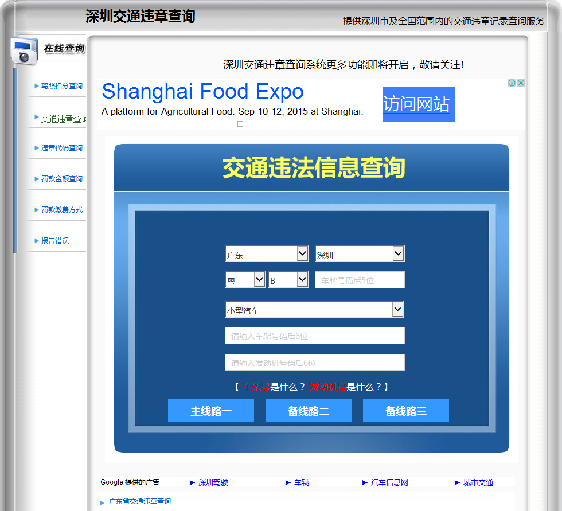Click the small square under the ad text
The height and width of the screenshot is (511, 562).
coord(240,124)
